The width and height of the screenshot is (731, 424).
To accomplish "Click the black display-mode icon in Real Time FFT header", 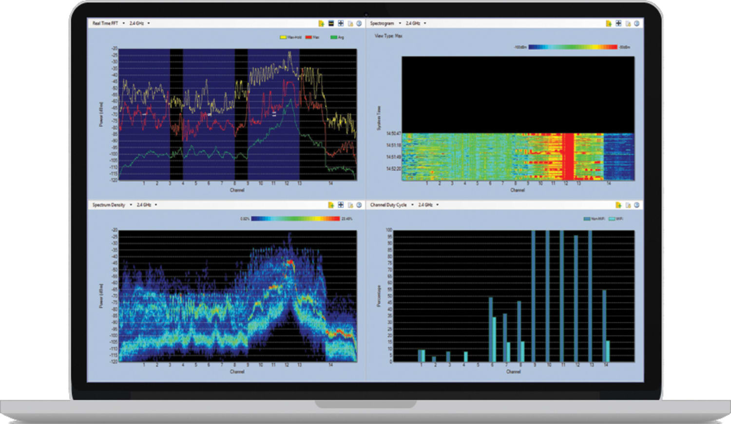I will (x=331, y=23).
